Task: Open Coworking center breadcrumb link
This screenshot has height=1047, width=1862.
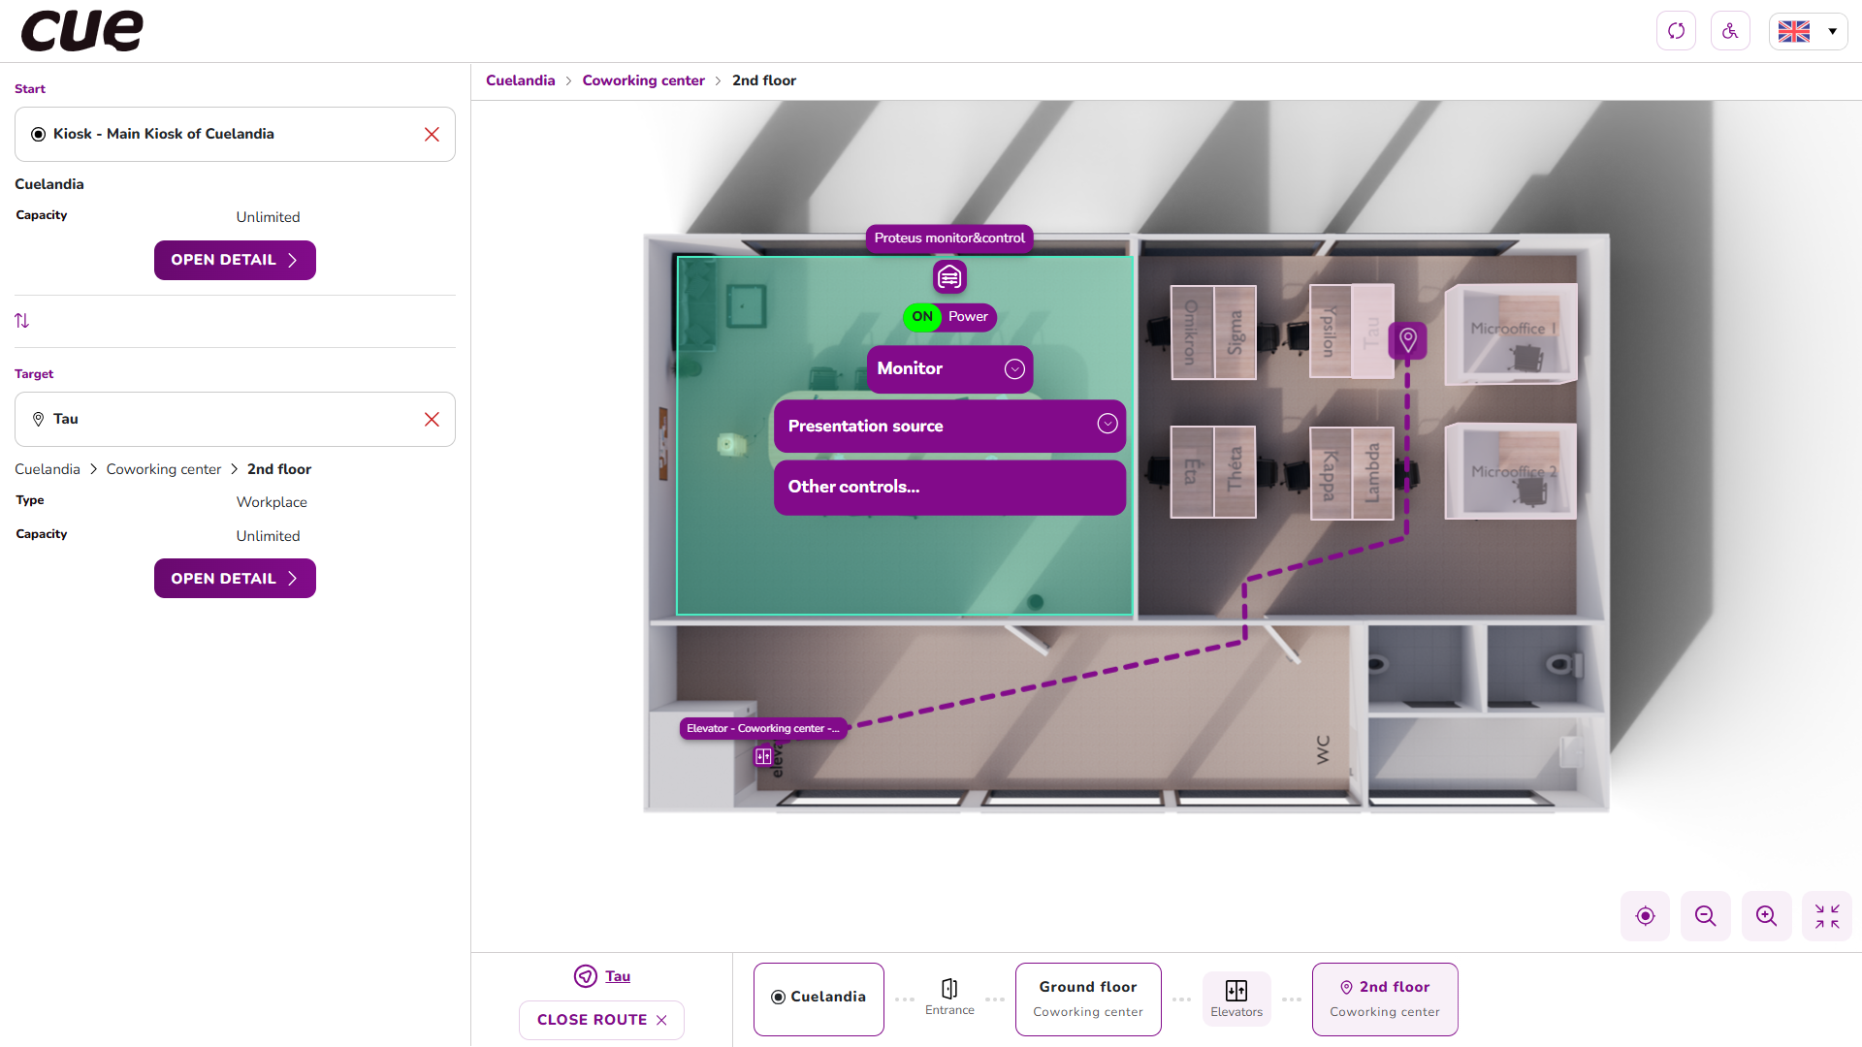Action: click(643, 80)
